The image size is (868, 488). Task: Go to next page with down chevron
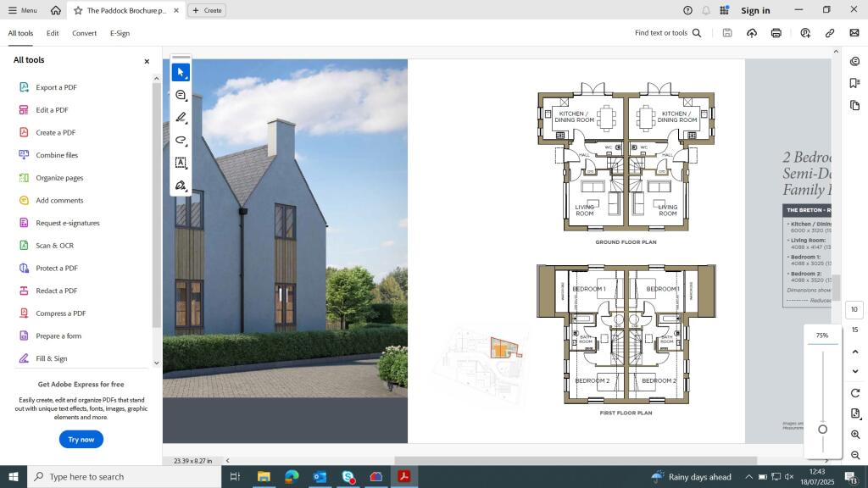(x=855, y=371)
